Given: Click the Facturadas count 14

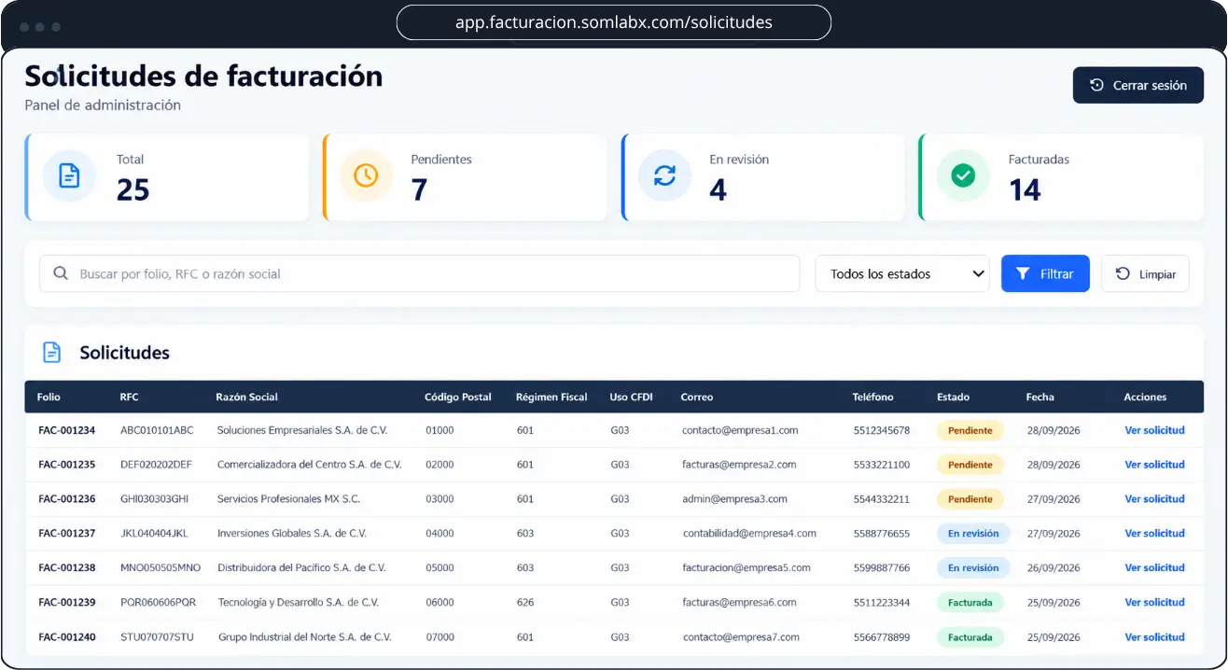Looking at the screenshot, I should tap(1025, 190).
